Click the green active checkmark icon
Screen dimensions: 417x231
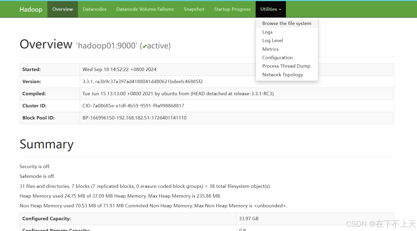145,46
